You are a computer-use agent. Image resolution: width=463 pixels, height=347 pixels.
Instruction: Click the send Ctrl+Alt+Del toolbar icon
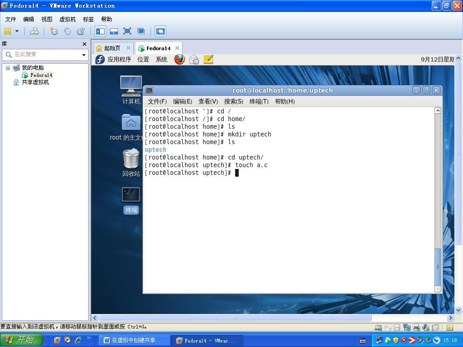click(x=34, y=31)
